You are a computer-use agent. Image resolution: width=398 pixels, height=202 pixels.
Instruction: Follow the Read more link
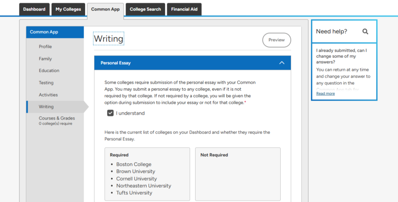tap(325, 94)
